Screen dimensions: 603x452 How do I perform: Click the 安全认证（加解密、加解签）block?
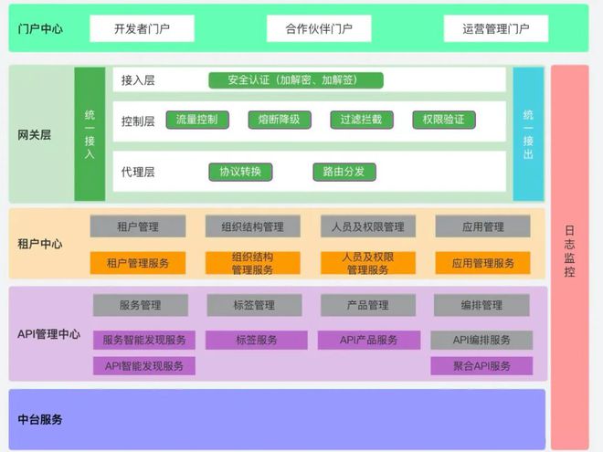coord(296,80)
